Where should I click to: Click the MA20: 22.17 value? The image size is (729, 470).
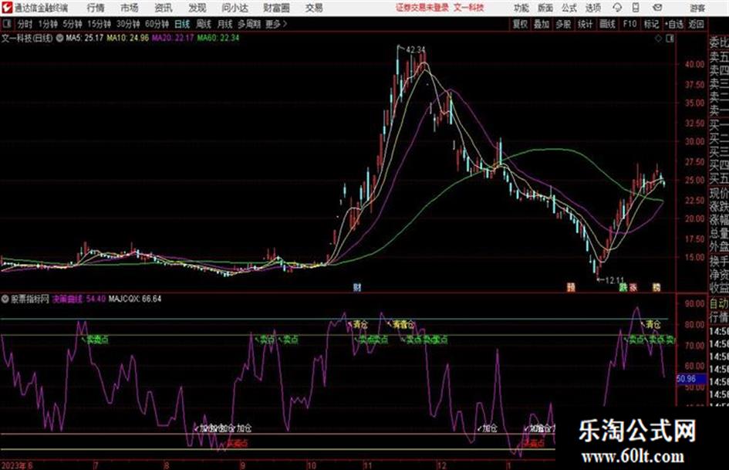click(173, 38)
